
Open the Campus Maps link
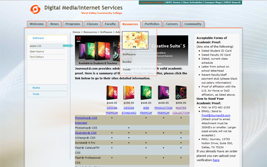pos(213,3)
